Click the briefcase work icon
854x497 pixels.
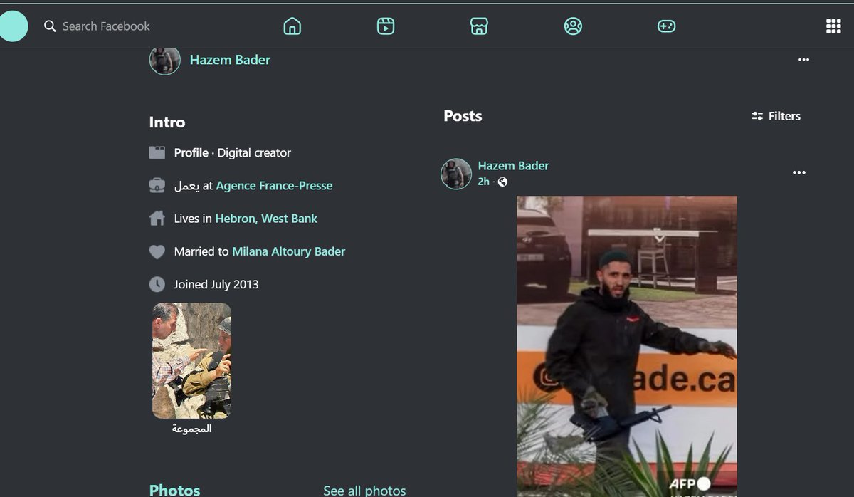point(157,185)
